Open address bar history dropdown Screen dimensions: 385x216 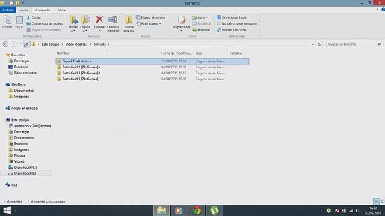coord(313,44)
